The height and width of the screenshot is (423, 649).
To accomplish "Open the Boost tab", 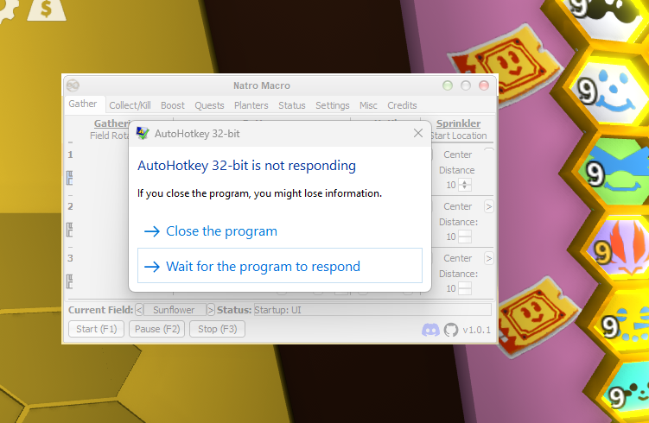I will [x=173, y=105].
